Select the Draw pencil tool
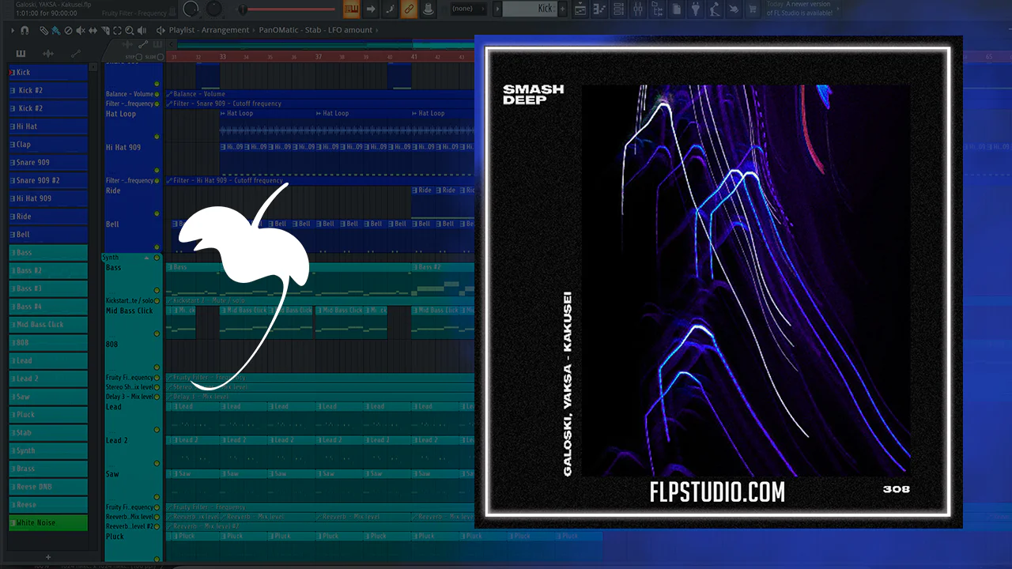This screenshot has height=569, width=1012. (x=44, y=30)
